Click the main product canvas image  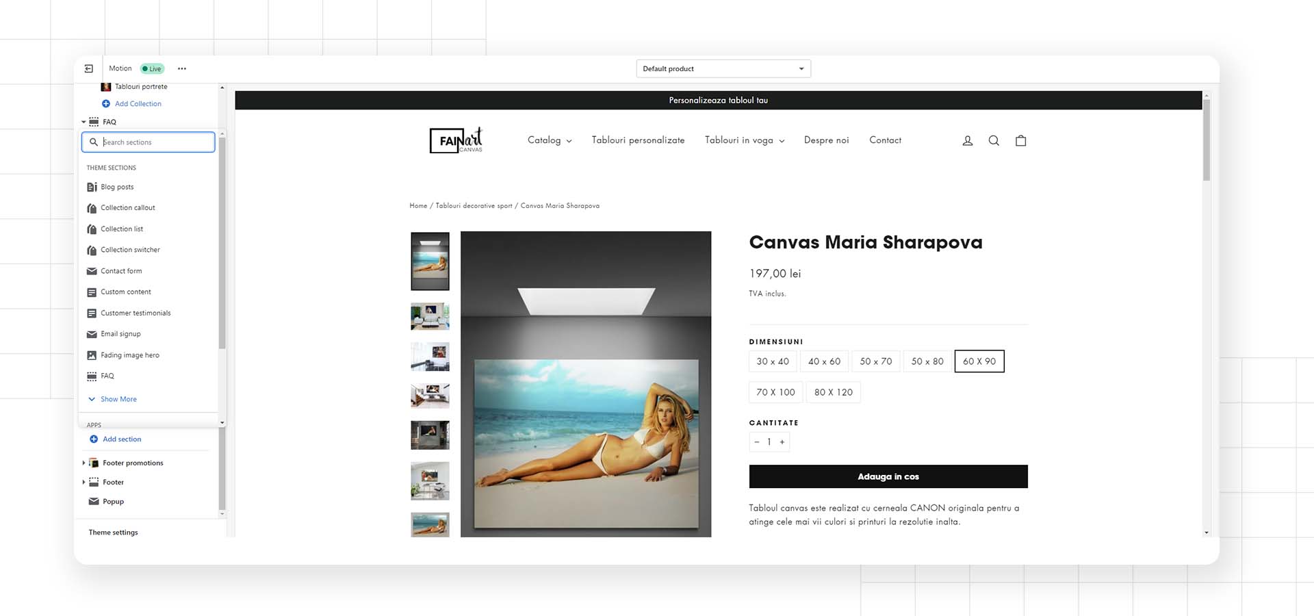tap(586, 384)
